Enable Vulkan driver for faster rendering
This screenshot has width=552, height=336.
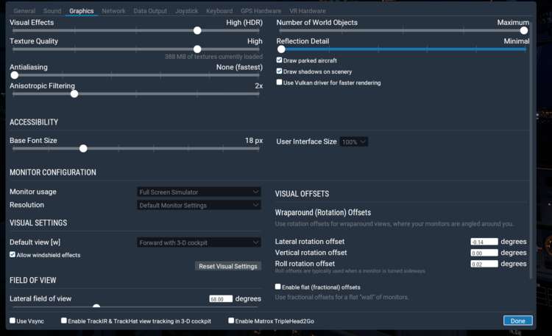click(280, 83)
